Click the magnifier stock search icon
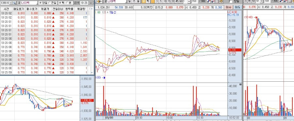This screenshot has height=121, width=294. [x=15, y=3]
